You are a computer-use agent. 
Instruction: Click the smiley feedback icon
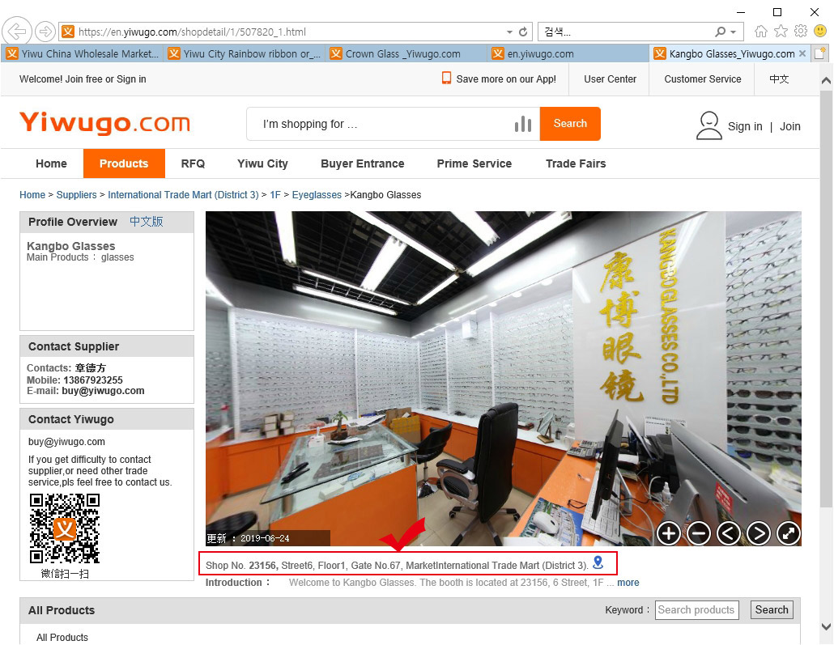pyautogui.click(x=820, y=31)
